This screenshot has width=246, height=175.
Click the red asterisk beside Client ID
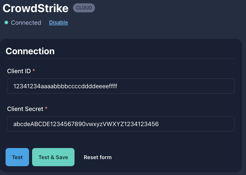(34, 71)
